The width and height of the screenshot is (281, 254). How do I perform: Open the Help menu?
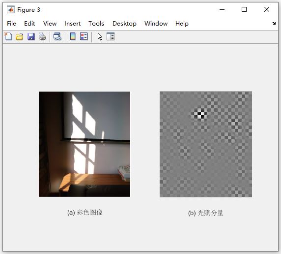tap(182, 24)
